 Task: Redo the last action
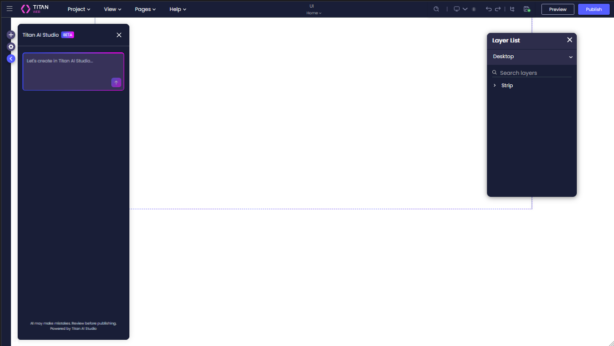click(498, 9)
